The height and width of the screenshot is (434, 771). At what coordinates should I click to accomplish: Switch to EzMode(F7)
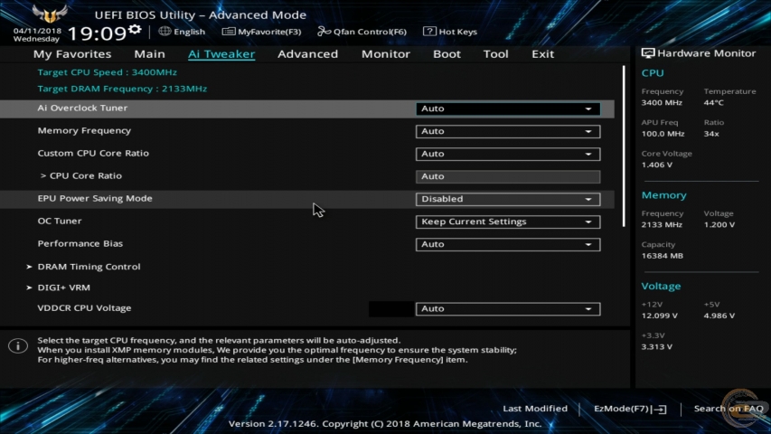pyautogui.click(x=630, y=409)
